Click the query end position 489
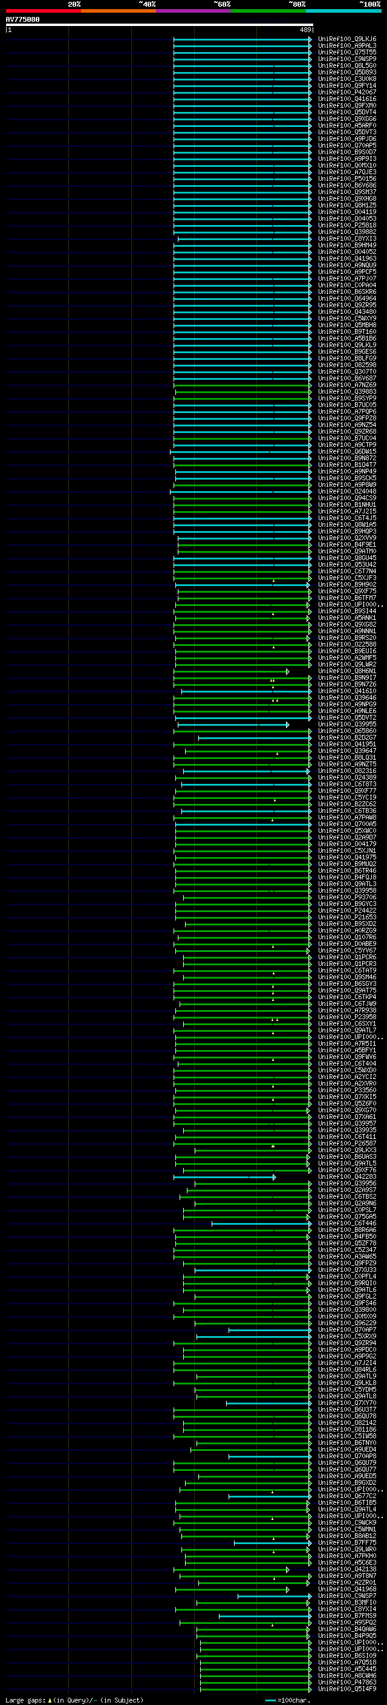The image size is (387, 1705). coord(305,30)
